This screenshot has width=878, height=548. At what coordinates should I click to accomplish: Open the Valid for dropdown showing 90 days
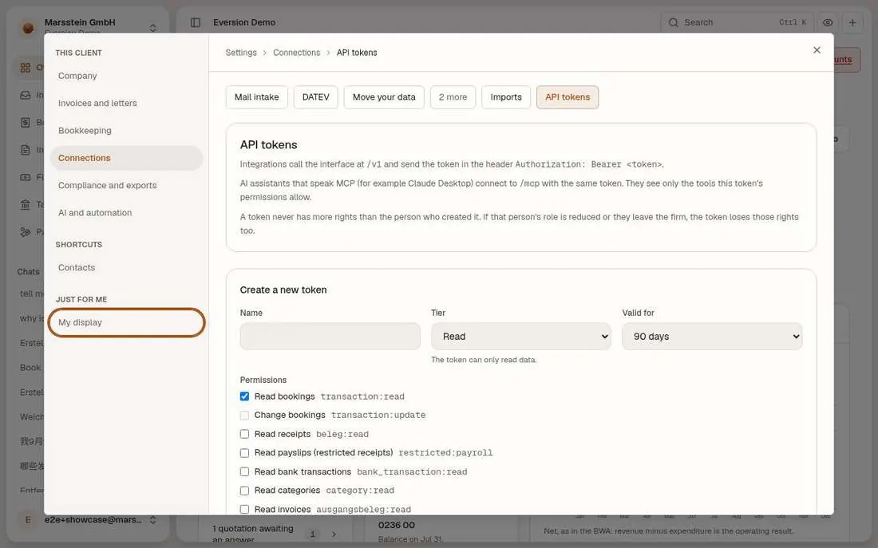pos(712,337)
